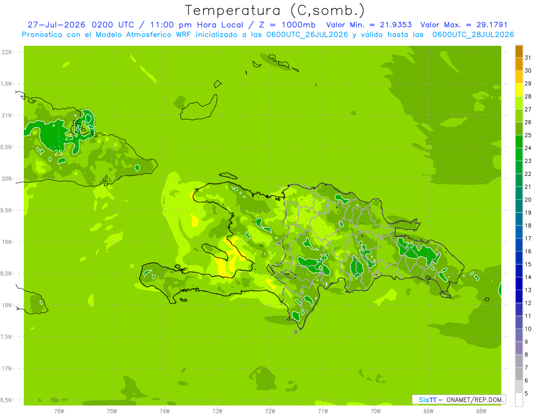
Task: Click the title 'Temperatura (C,somb.)'
Action: pyautogui.click(x=274, y=10)
